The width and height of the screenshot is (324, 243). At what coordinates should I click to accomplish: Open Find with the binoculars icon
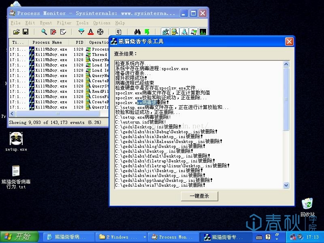pos(137,32)
